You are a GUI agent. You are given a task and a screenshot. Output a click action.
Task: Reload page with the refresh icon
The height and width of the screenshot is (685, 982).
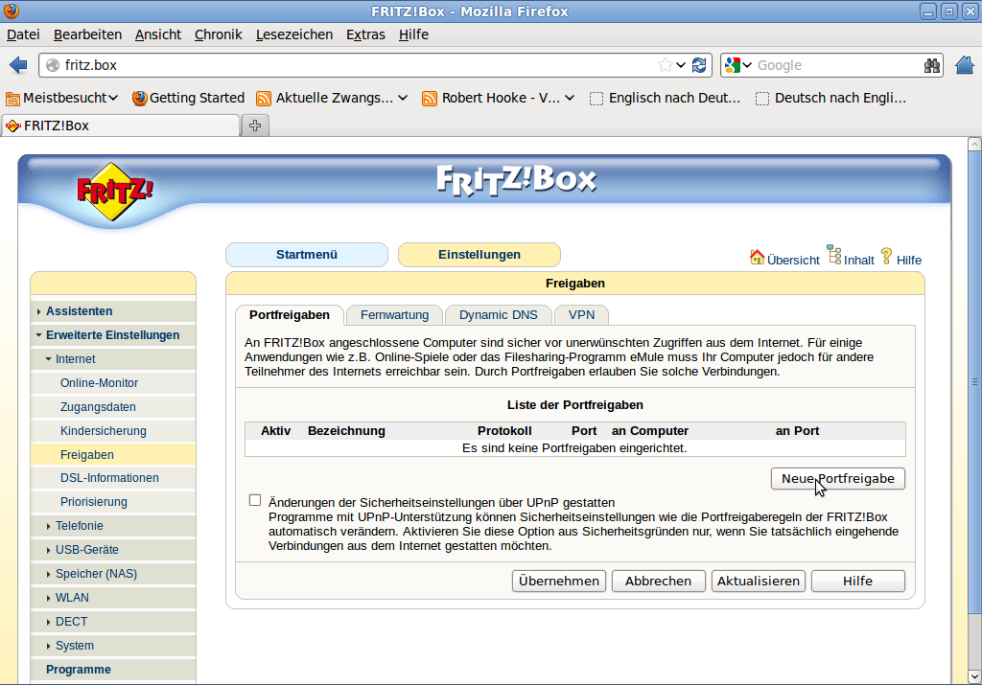[699, 65]
